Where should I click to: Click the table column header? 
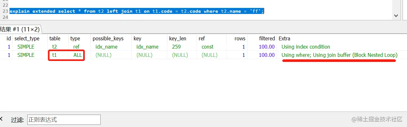click(x=55, y=38)
